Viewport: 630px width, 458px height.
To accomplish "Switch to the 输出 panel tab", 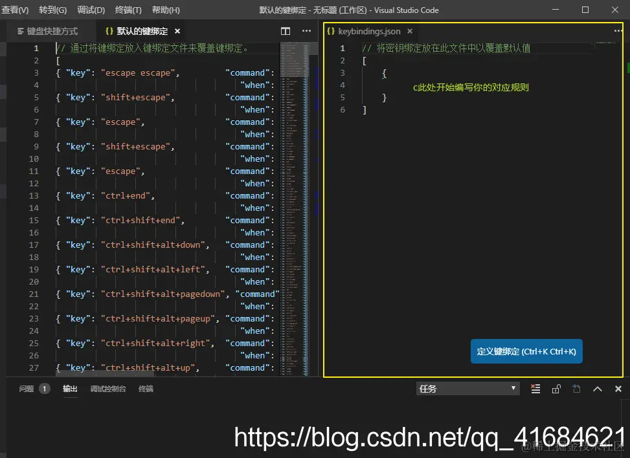I will tap(70, 389).
